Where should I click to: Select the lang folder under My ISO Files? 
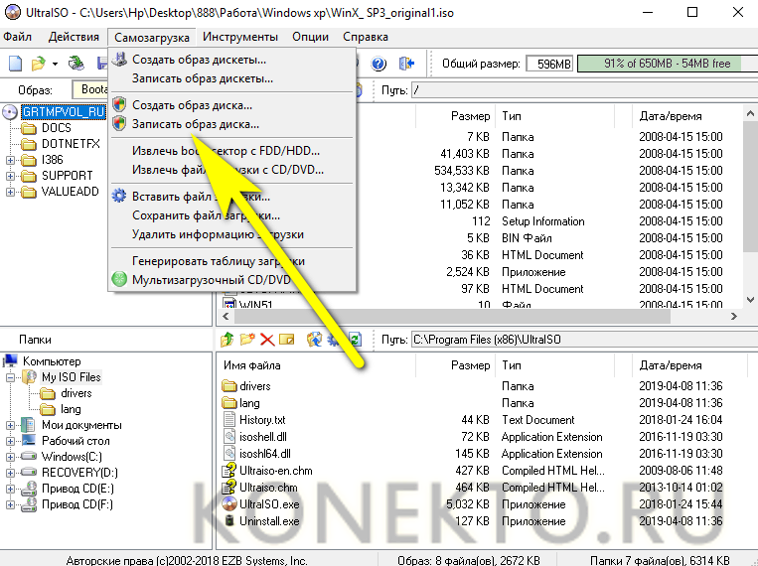tap(71, 409)
